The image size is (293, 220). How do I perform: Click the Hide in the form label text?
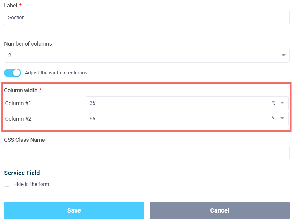pyautogui.click(x=31, y=184)
